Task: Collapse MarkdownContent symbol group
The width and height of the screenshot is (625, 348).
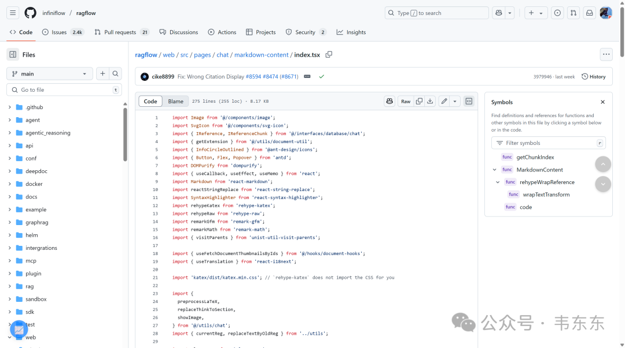Action: click(495, 170)
